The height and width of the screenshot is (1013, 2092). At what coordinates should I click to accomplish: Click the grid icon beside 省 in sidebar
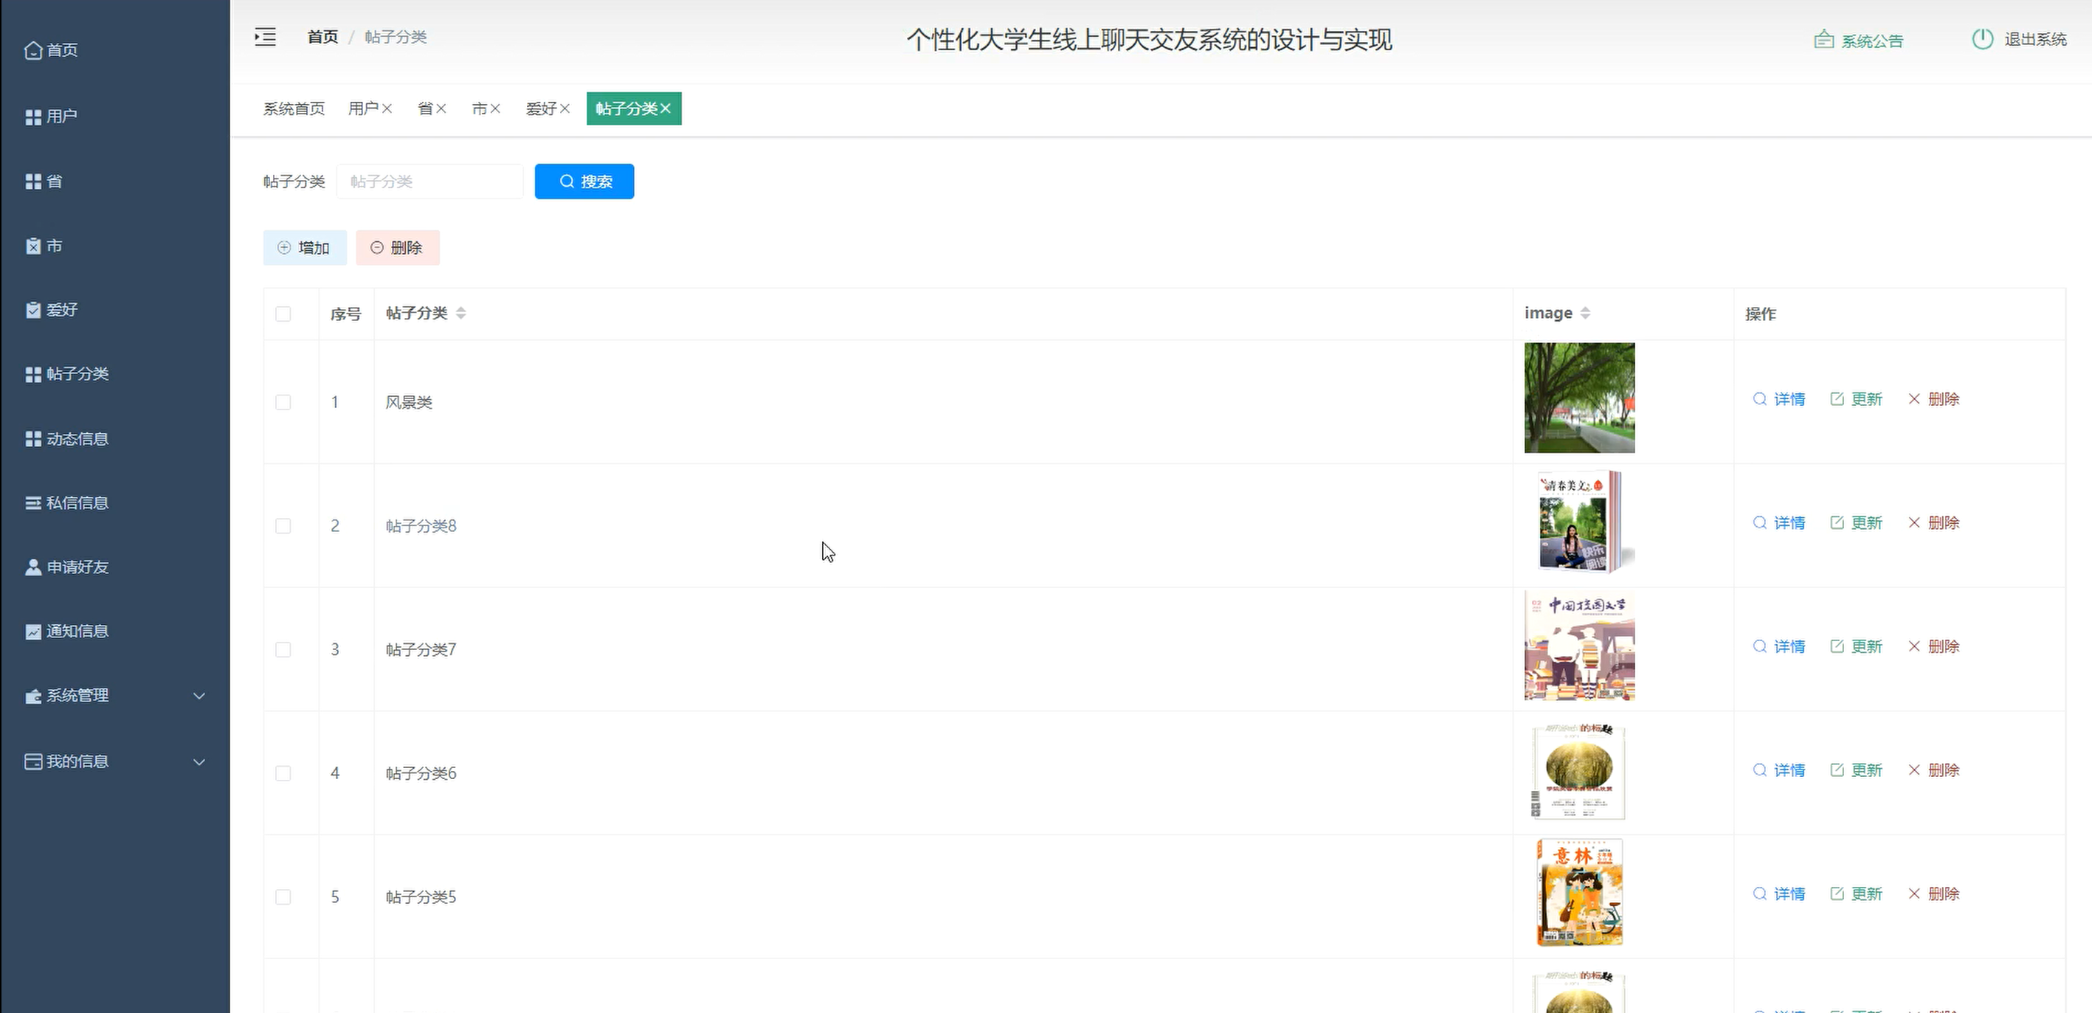33,181
